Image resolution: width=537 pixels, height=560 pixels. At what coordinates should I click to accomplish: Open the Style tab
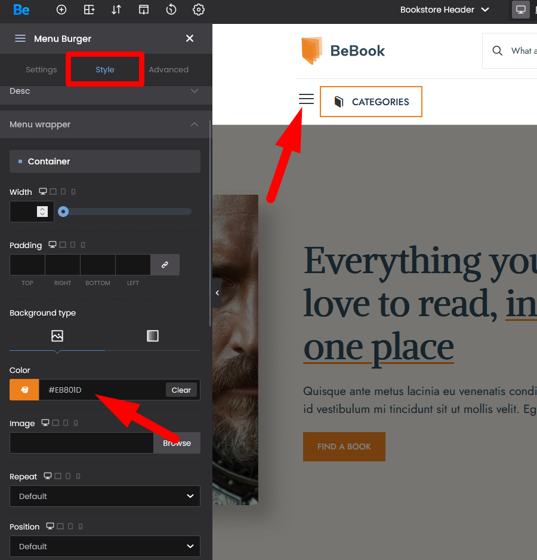pyautogui.click(x=105, y=70)
